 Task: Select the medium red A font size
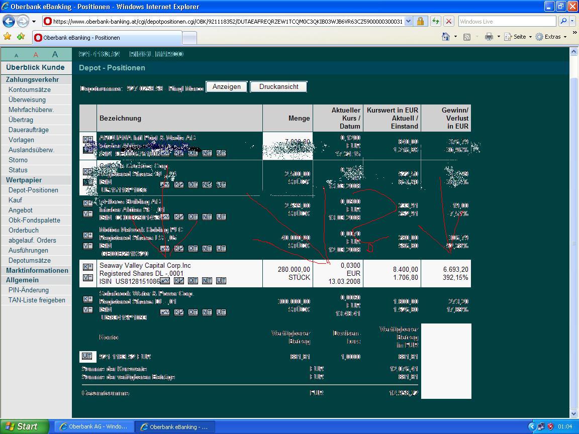[x=36, y=55]
